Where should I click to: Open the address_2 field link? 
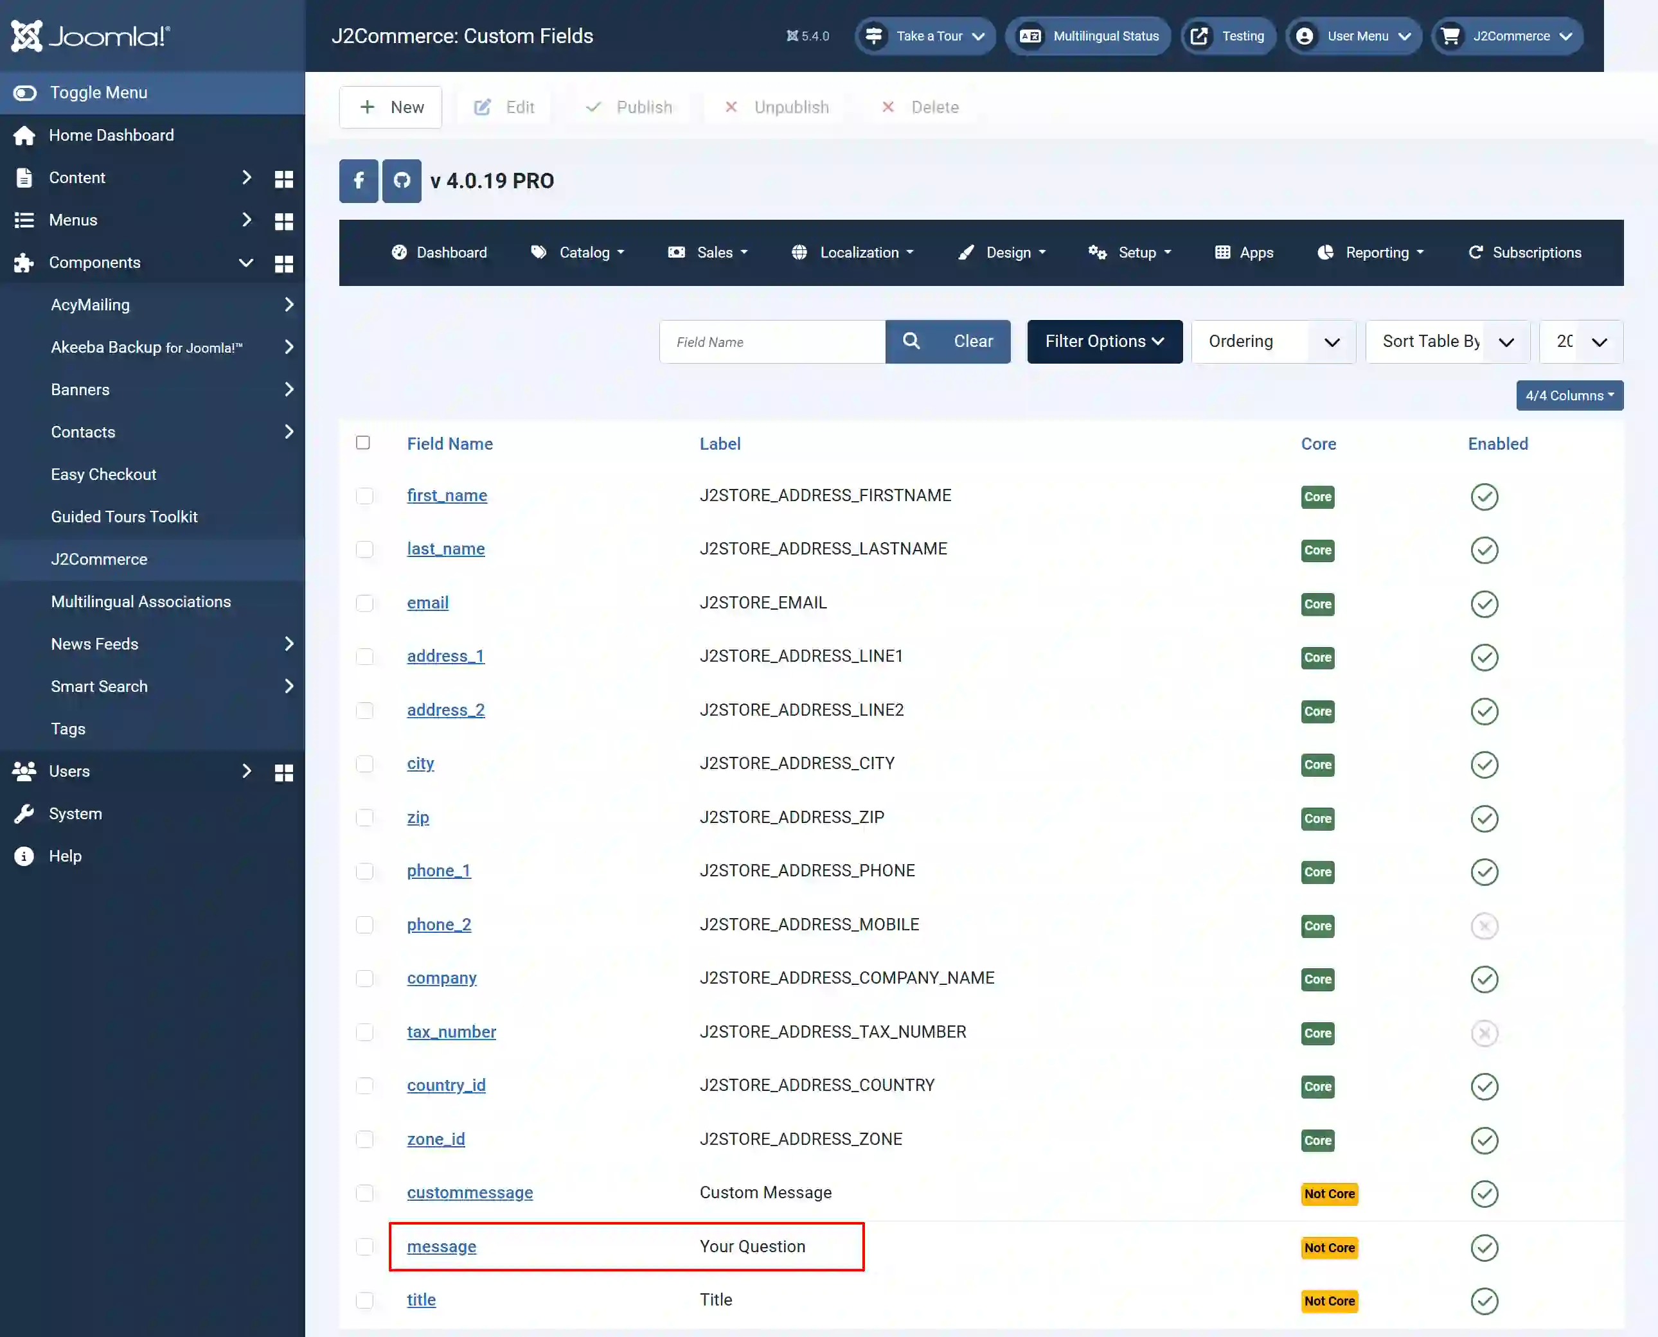tap(445, 709)
